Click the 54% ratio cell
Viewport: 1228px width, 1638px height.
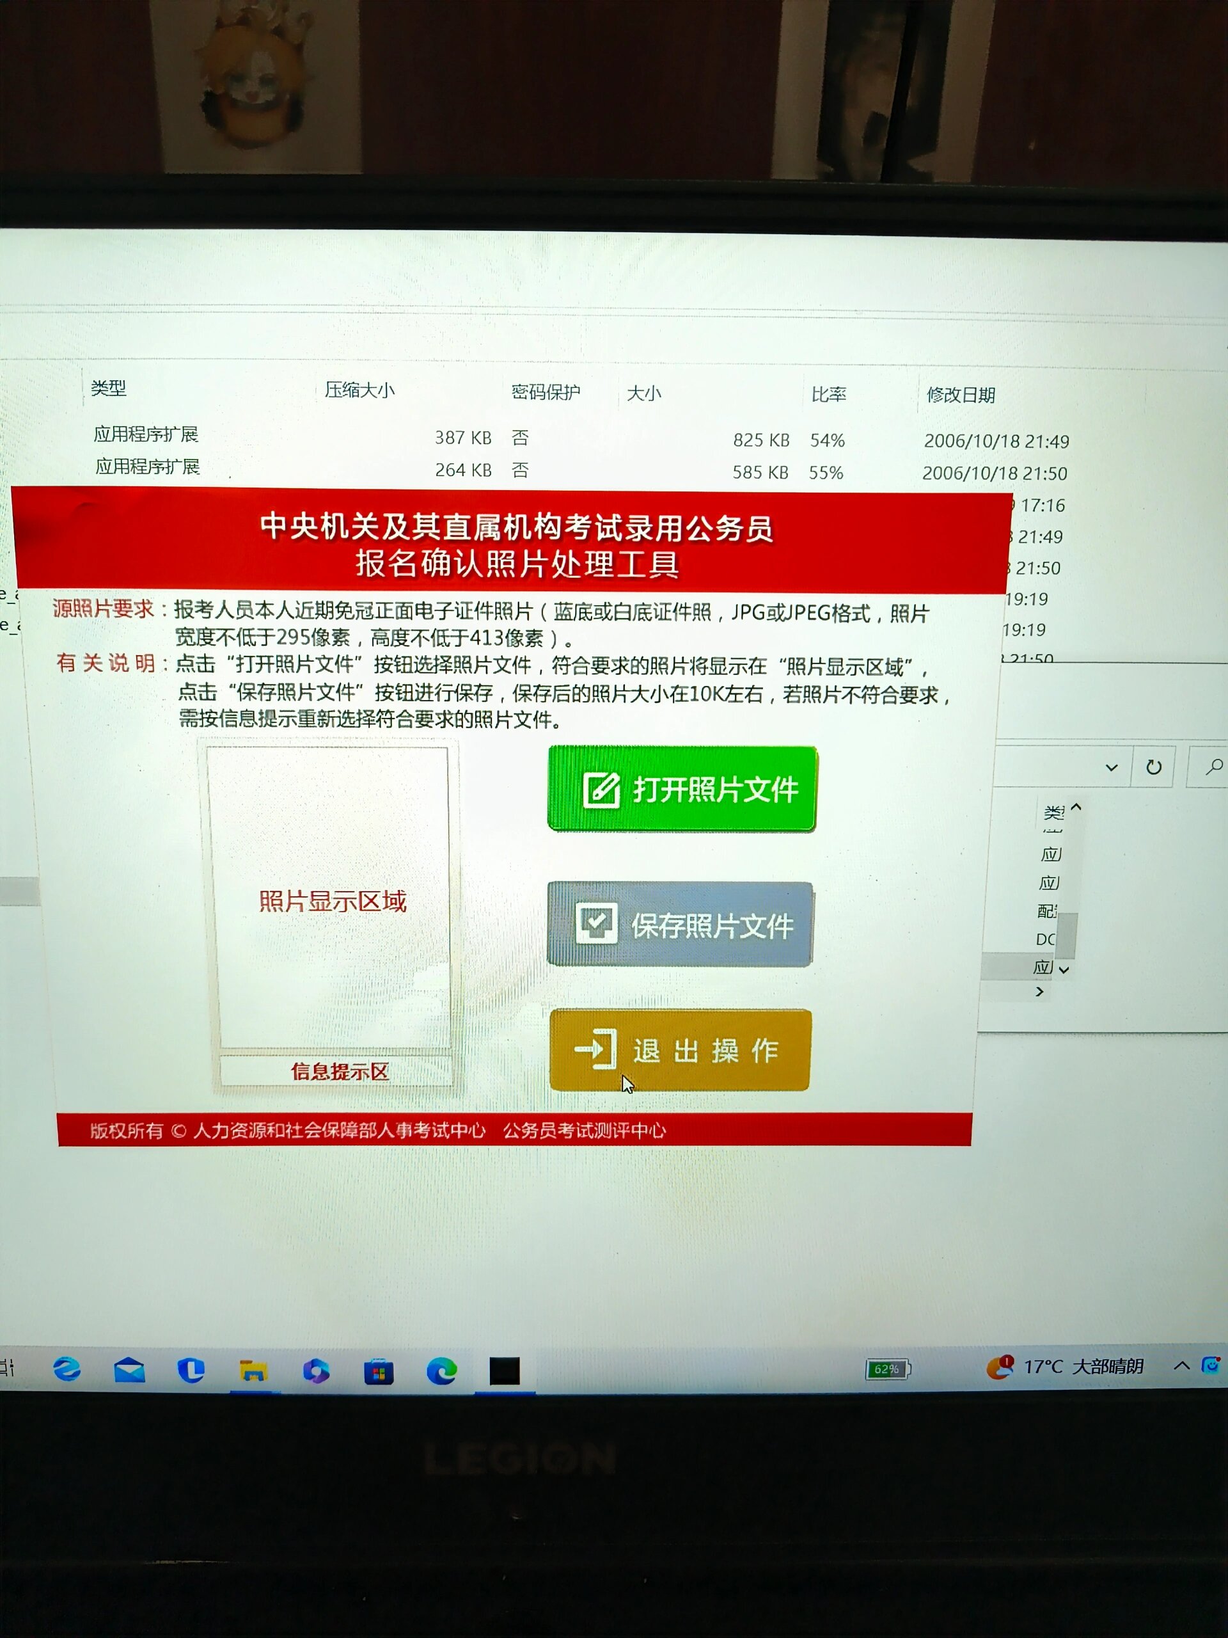[x=828, y=441]
